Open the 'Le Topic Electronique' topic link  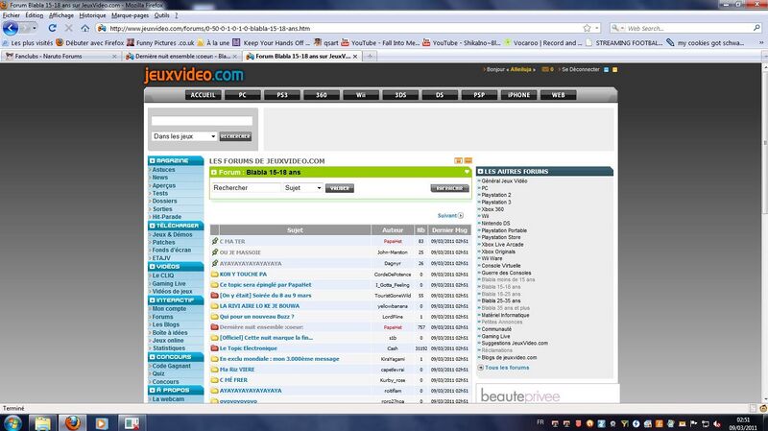(x=248, y=348)
